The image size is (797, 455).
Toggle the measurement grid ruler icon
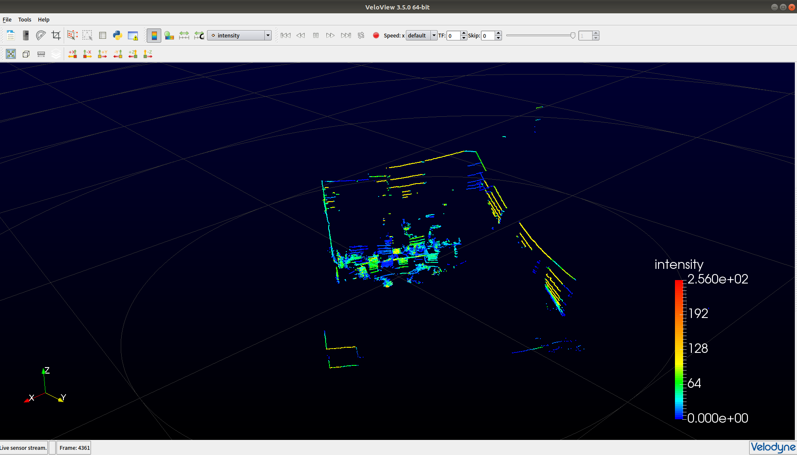click(x=41, y=54)
